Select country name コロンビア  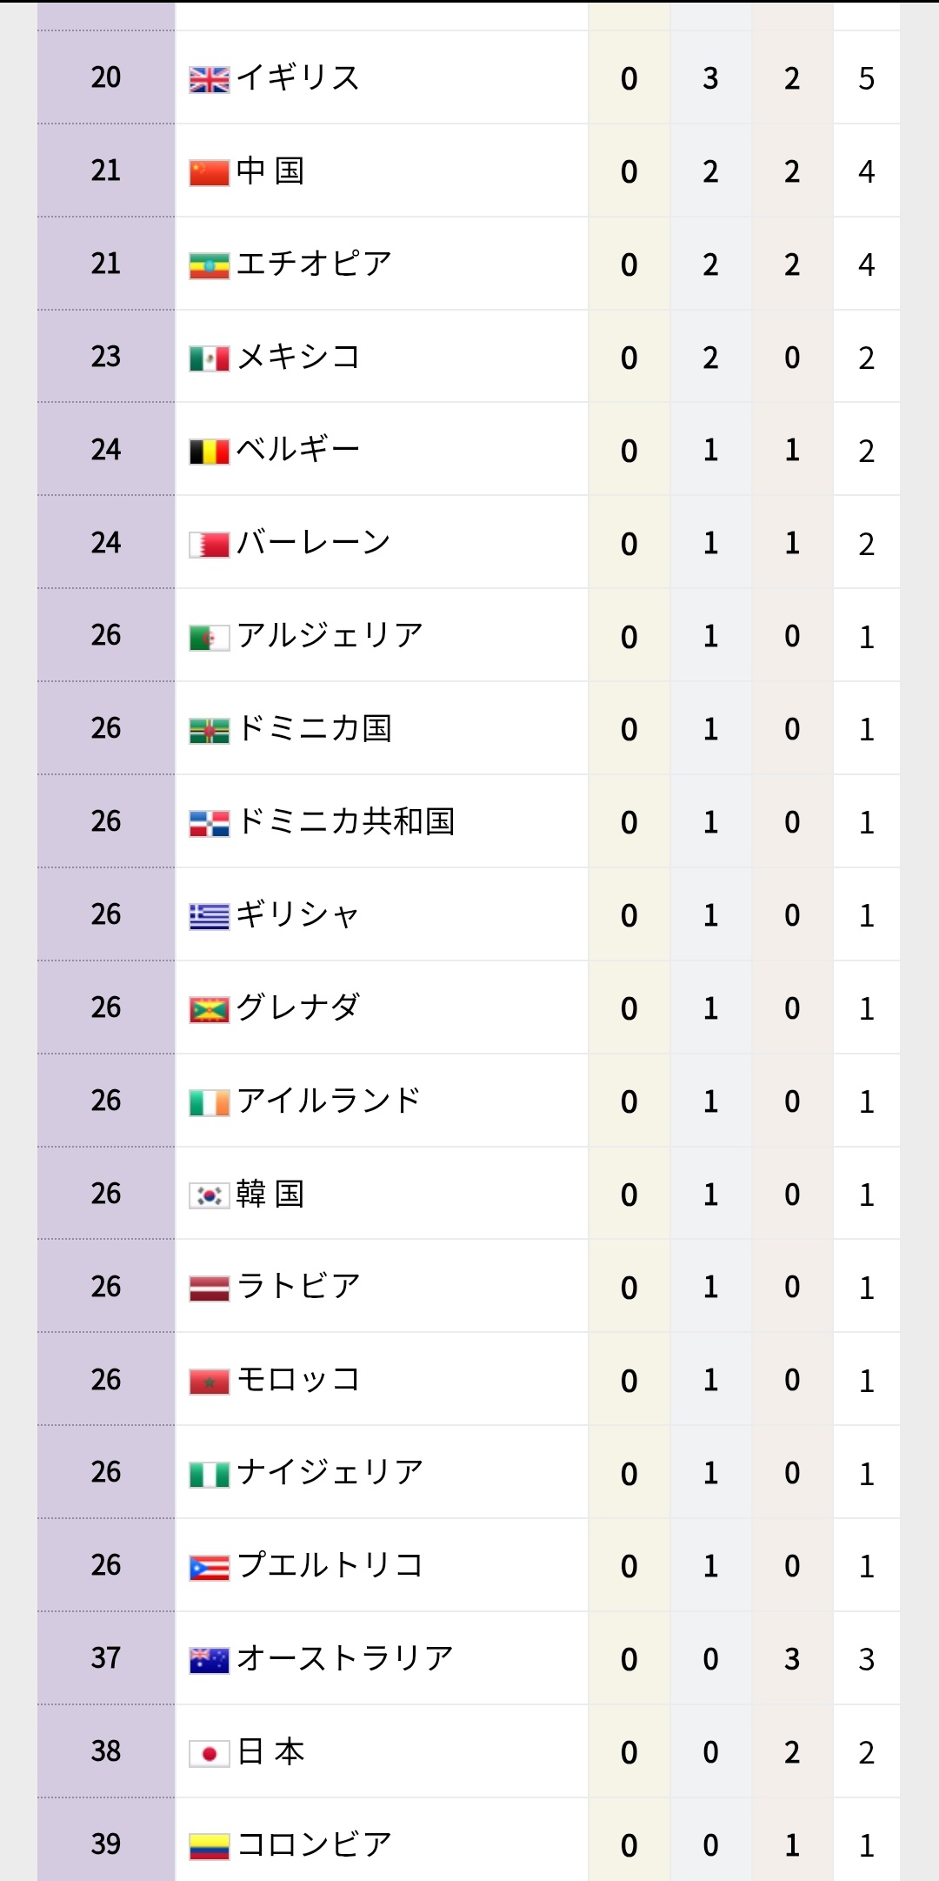(x=314, y=1844)
